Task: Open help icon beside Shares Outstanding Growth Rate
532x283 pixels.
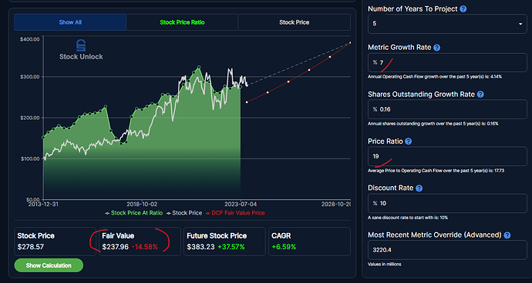Action: coord(480,95)
